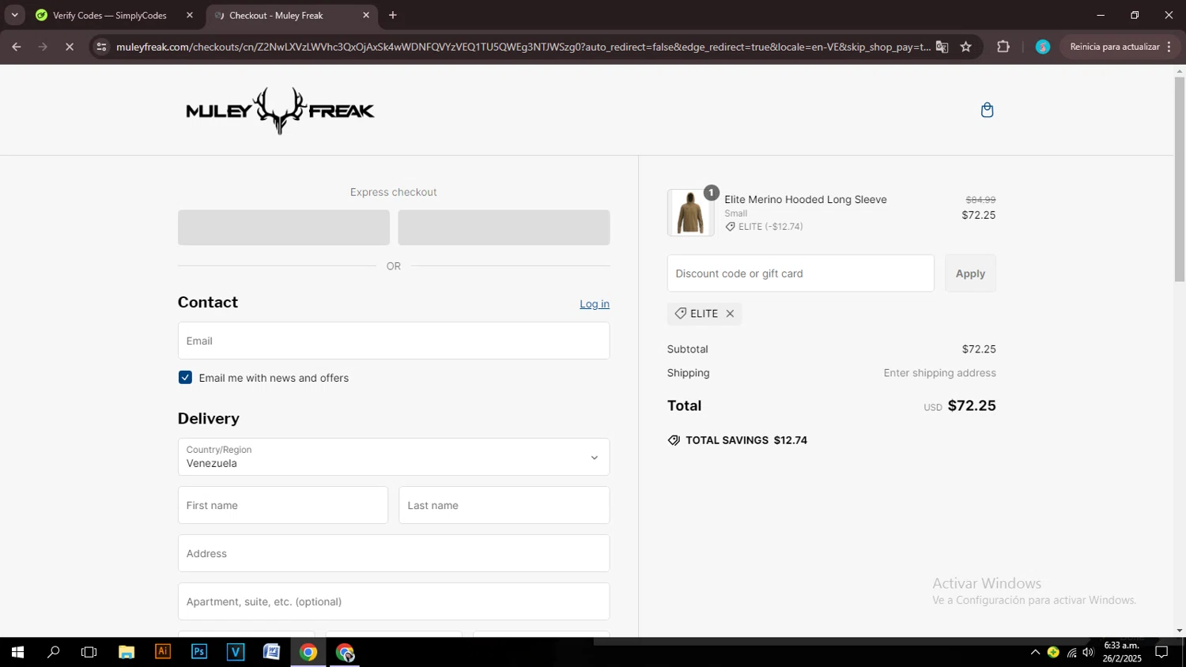
Task: Open the Country/Region Venezuela dropdown
Action: [394, 457]
